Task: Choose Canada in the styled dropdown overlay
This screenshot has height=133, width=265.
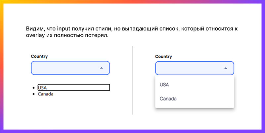Action: coord(168,99)
